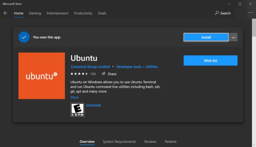256x147 pixels.
Task: Click the Share icon
Action: coord(103,73)
